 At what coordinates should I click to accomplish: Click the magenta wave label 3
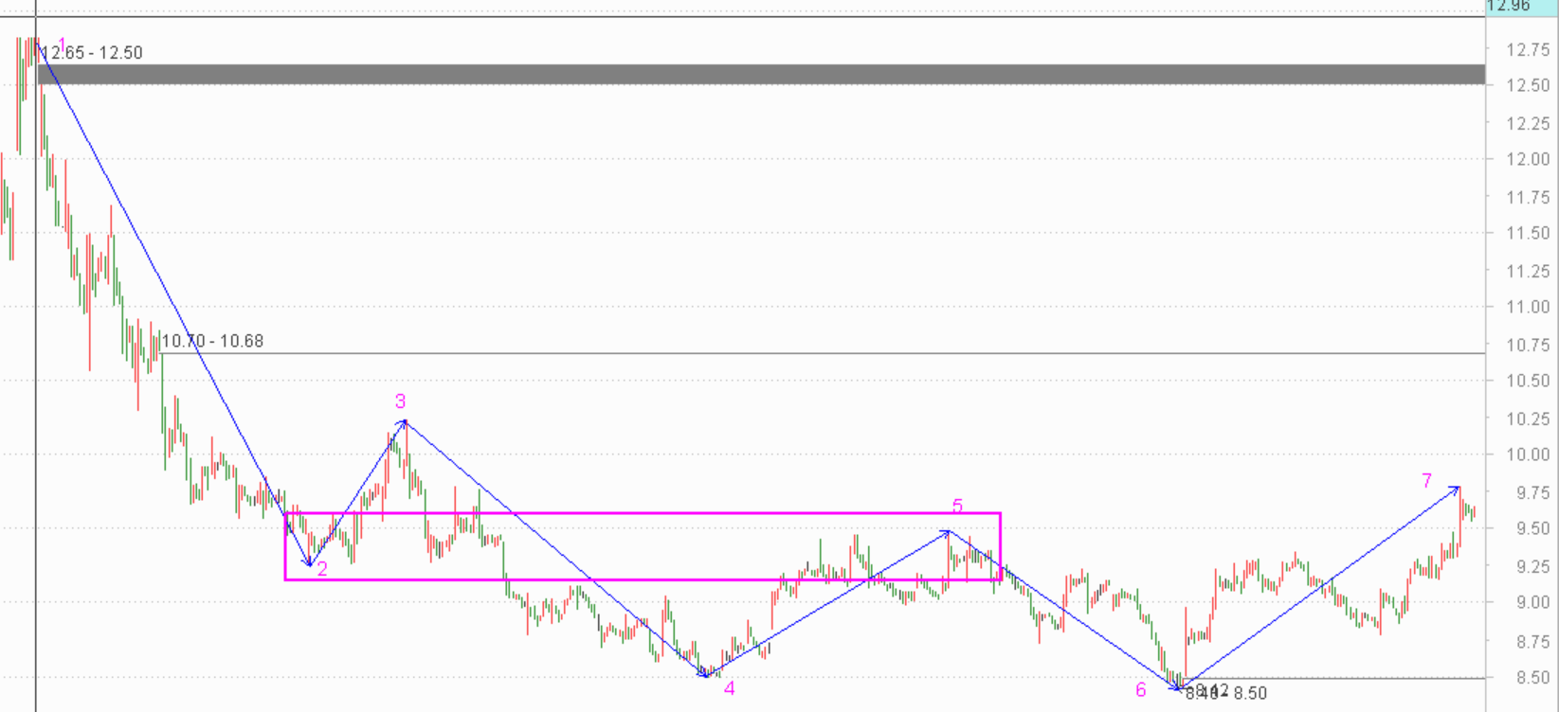point(401,402)
